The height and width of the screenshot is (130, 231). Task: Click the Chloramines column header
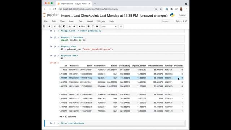100,66
